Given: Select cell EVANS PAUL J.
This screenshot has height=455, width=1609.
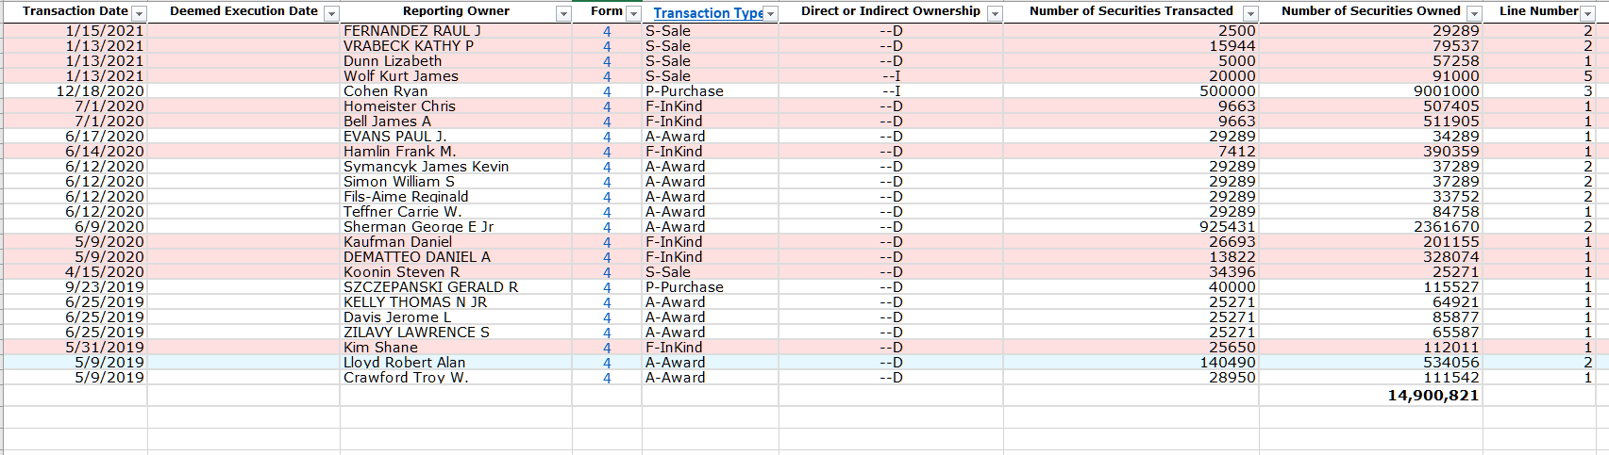Looking at the screenshot, I should click(x=456, y=137).
